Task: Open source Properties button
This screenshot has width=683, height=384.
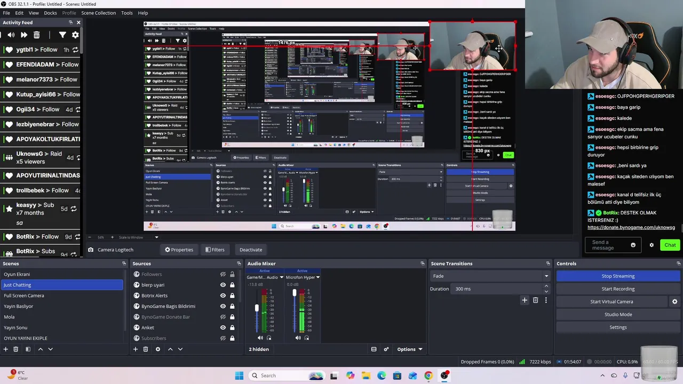Action: 179,250
